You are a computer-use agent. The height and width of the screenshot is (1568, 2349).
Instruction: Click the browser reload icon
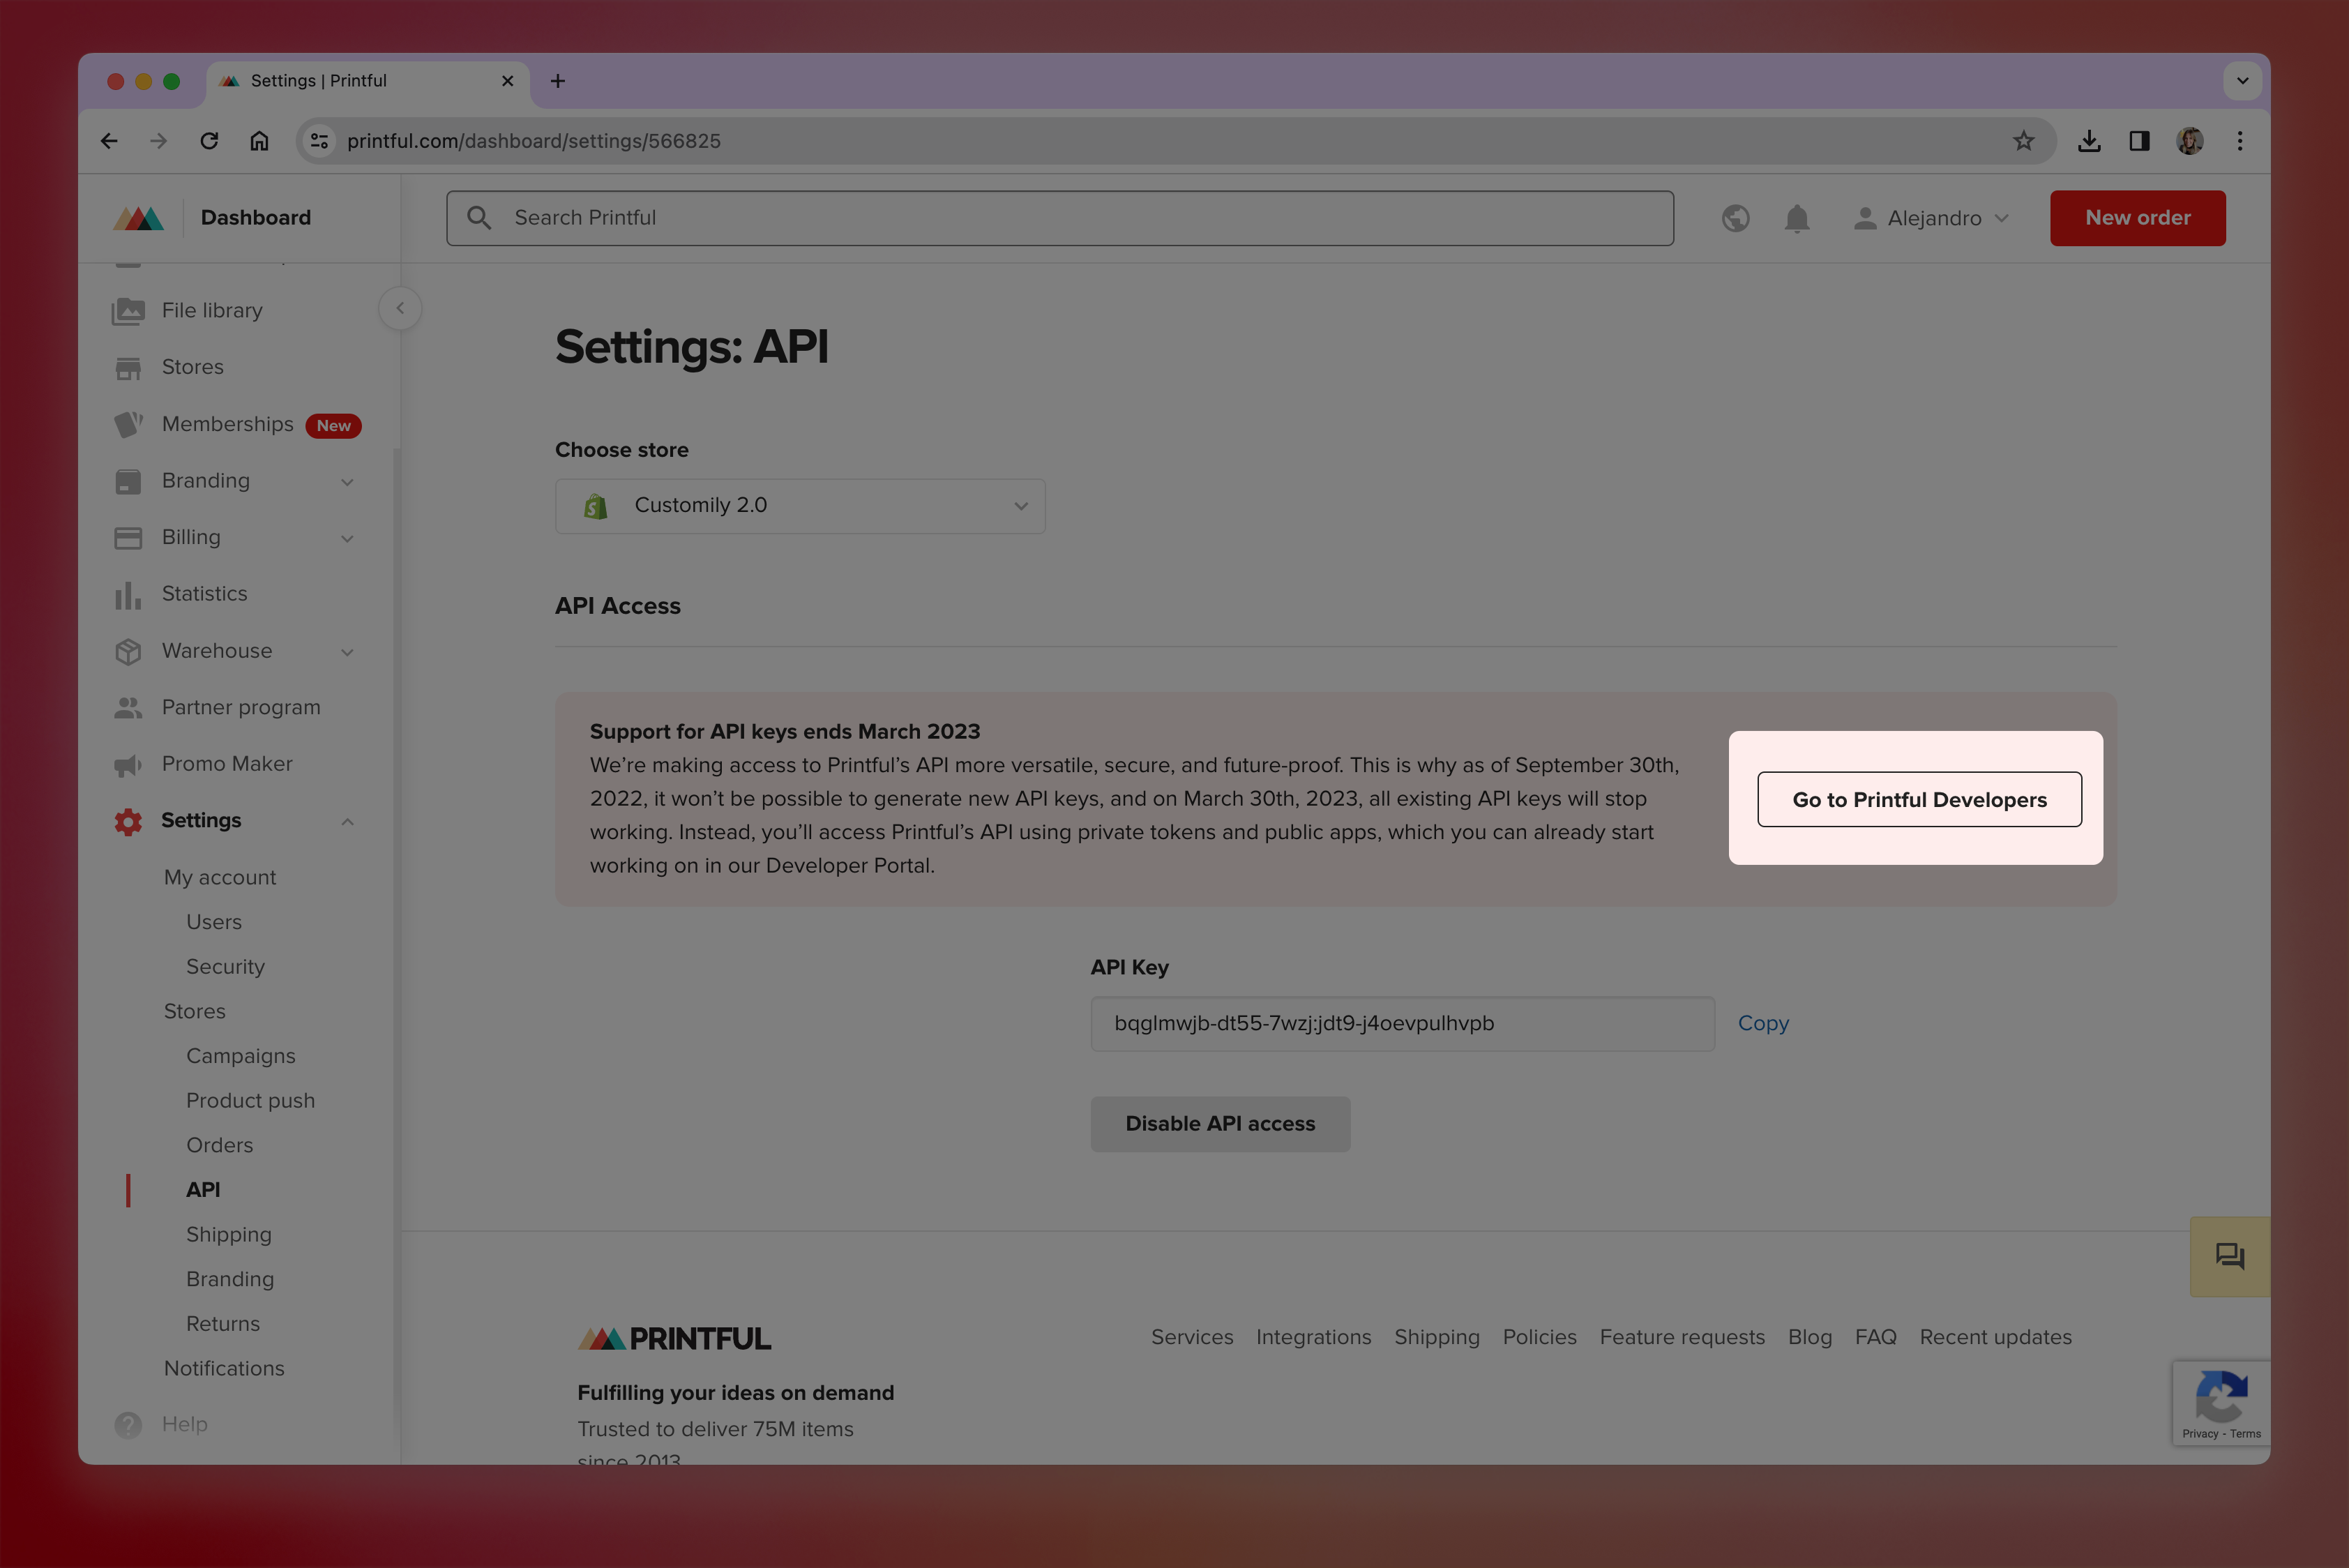[x=209, y=141]
